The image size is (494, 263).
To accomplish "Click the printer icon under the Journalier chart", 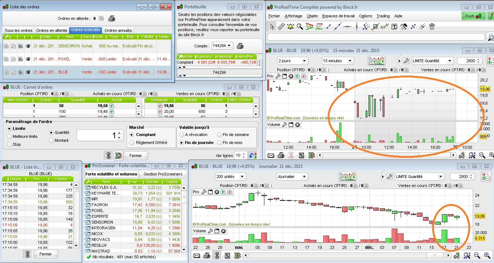I will point(207,256).
